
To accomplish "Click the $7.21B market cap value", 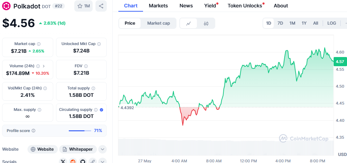I will pyautogui.click(x=19, y=51).
